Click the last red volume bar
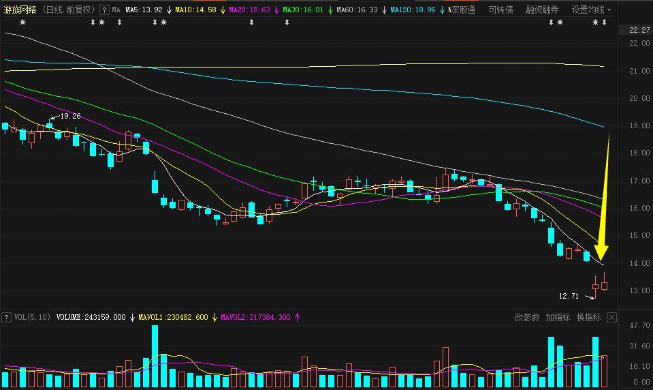 pos(604,371)
